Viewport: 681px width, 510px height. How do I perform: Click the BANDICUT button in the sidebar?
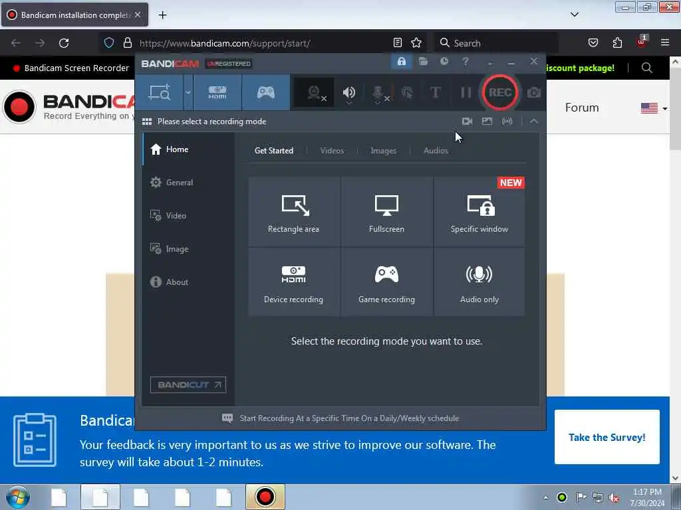point(188,384)
